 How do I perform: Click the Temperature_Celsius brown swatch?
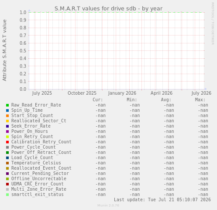point(7,163)
